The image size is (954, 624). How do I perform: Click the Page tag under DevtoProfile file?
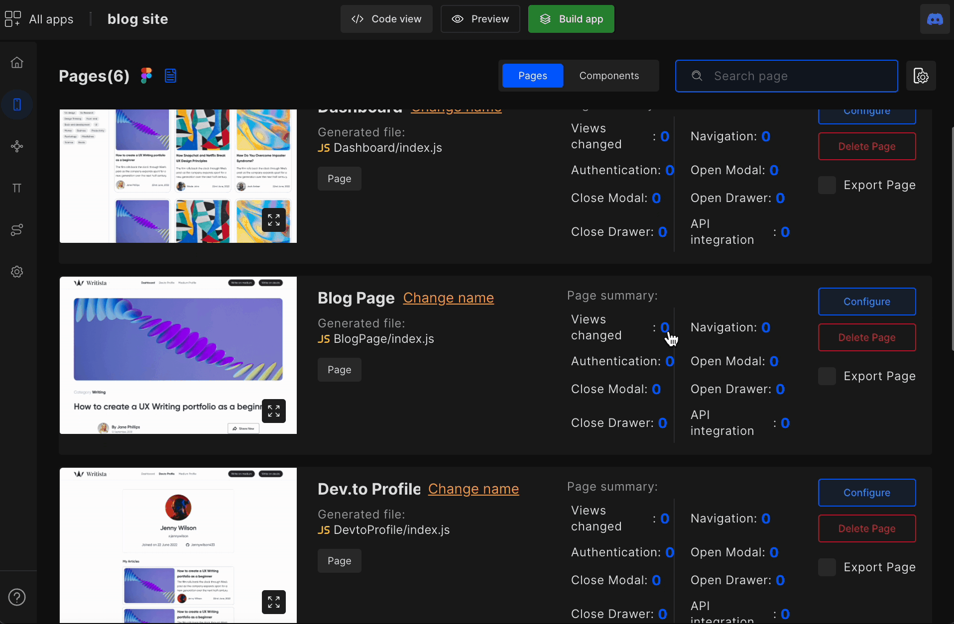click(x=340, y=561)
